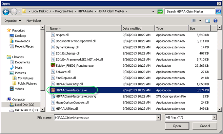Click the refresh address bar icon

pyautogui.click(x=160, y=11)
